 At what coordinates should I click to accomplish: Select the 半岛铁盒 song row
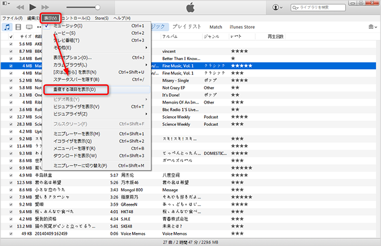(x=188, y=175)
